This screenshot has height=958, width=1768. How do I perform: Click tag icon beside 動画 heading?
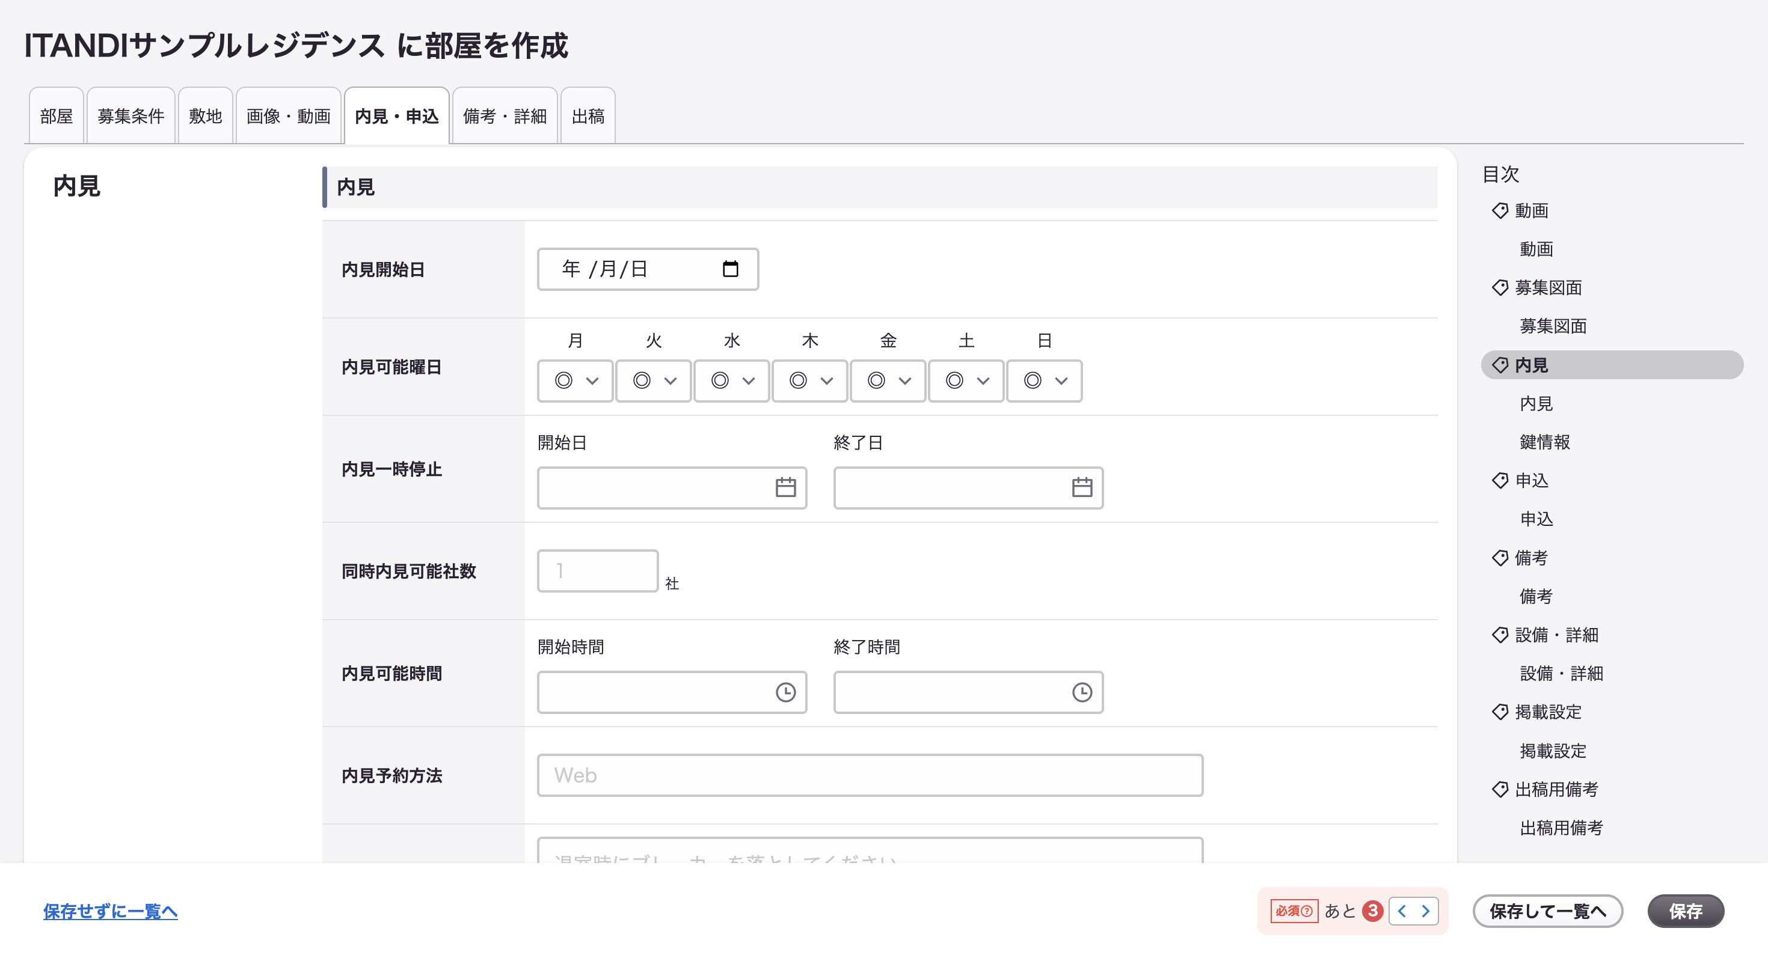coord(1500,210)
